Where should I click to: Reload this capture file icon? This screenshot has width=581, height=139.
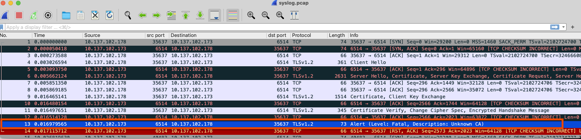(x=109, y=15)
